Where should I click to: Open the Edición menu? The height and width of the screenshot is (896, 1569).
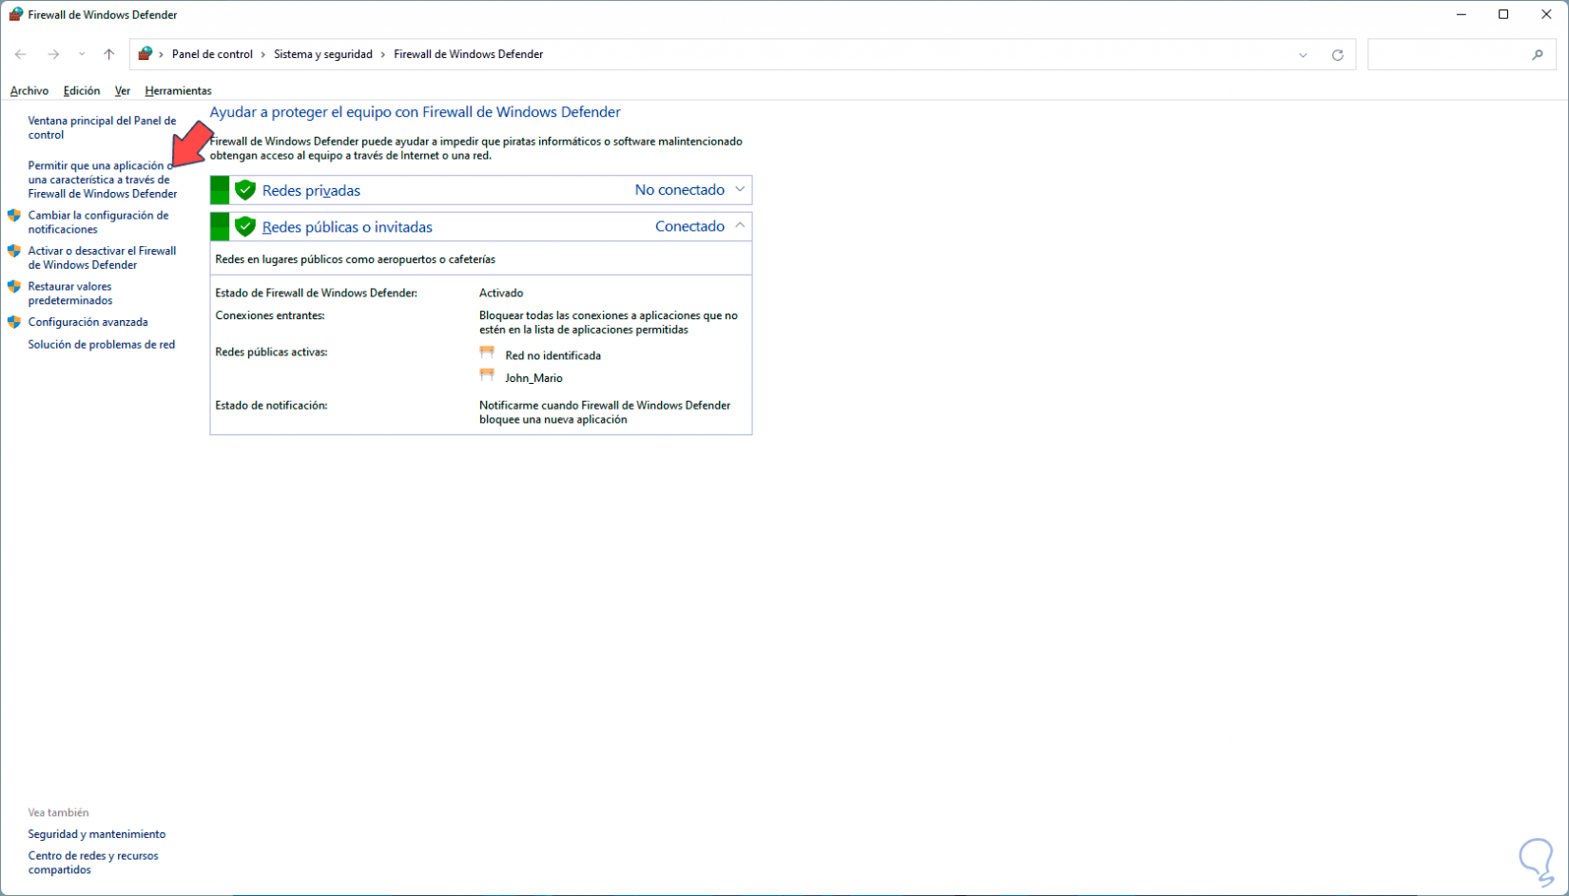82,91
